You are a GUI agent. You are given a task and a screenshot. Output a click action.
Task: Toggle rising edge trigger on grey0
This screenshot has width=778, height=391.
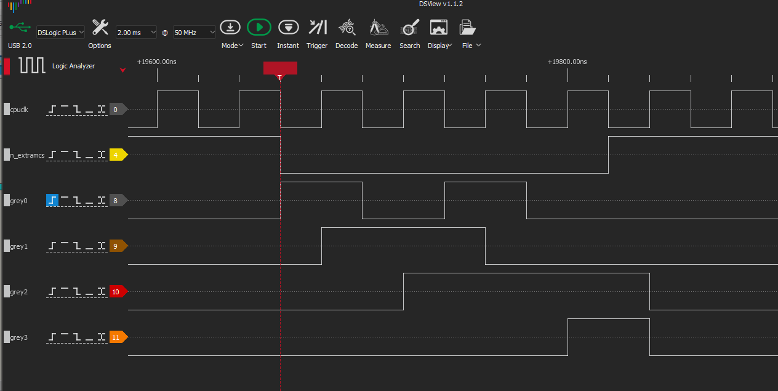(52, 200)
